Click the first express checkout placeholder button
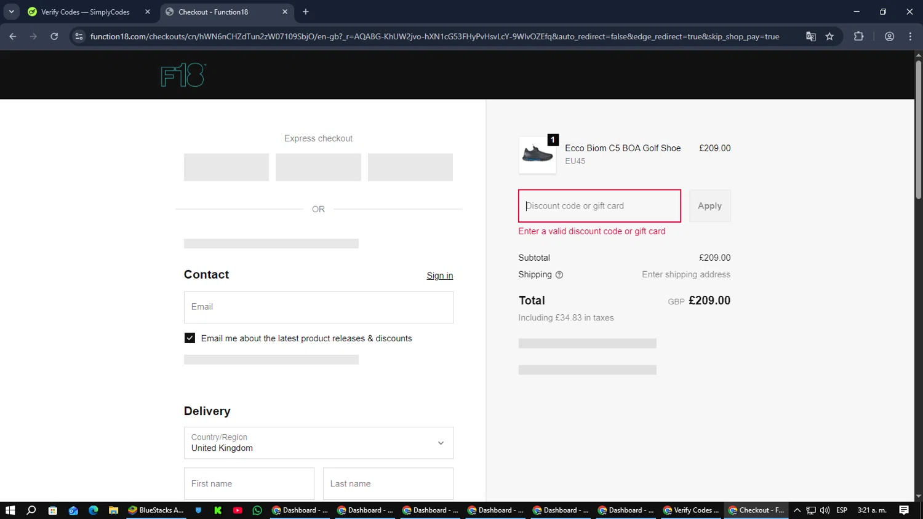923x519 pixels. [226, 167]
